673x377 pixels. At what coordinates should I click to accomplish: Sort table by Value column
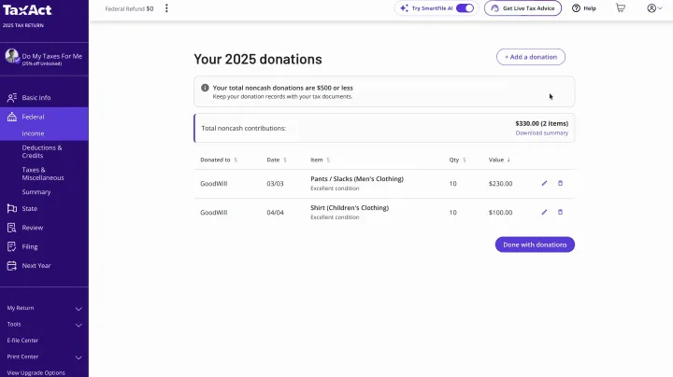point(499,160)
